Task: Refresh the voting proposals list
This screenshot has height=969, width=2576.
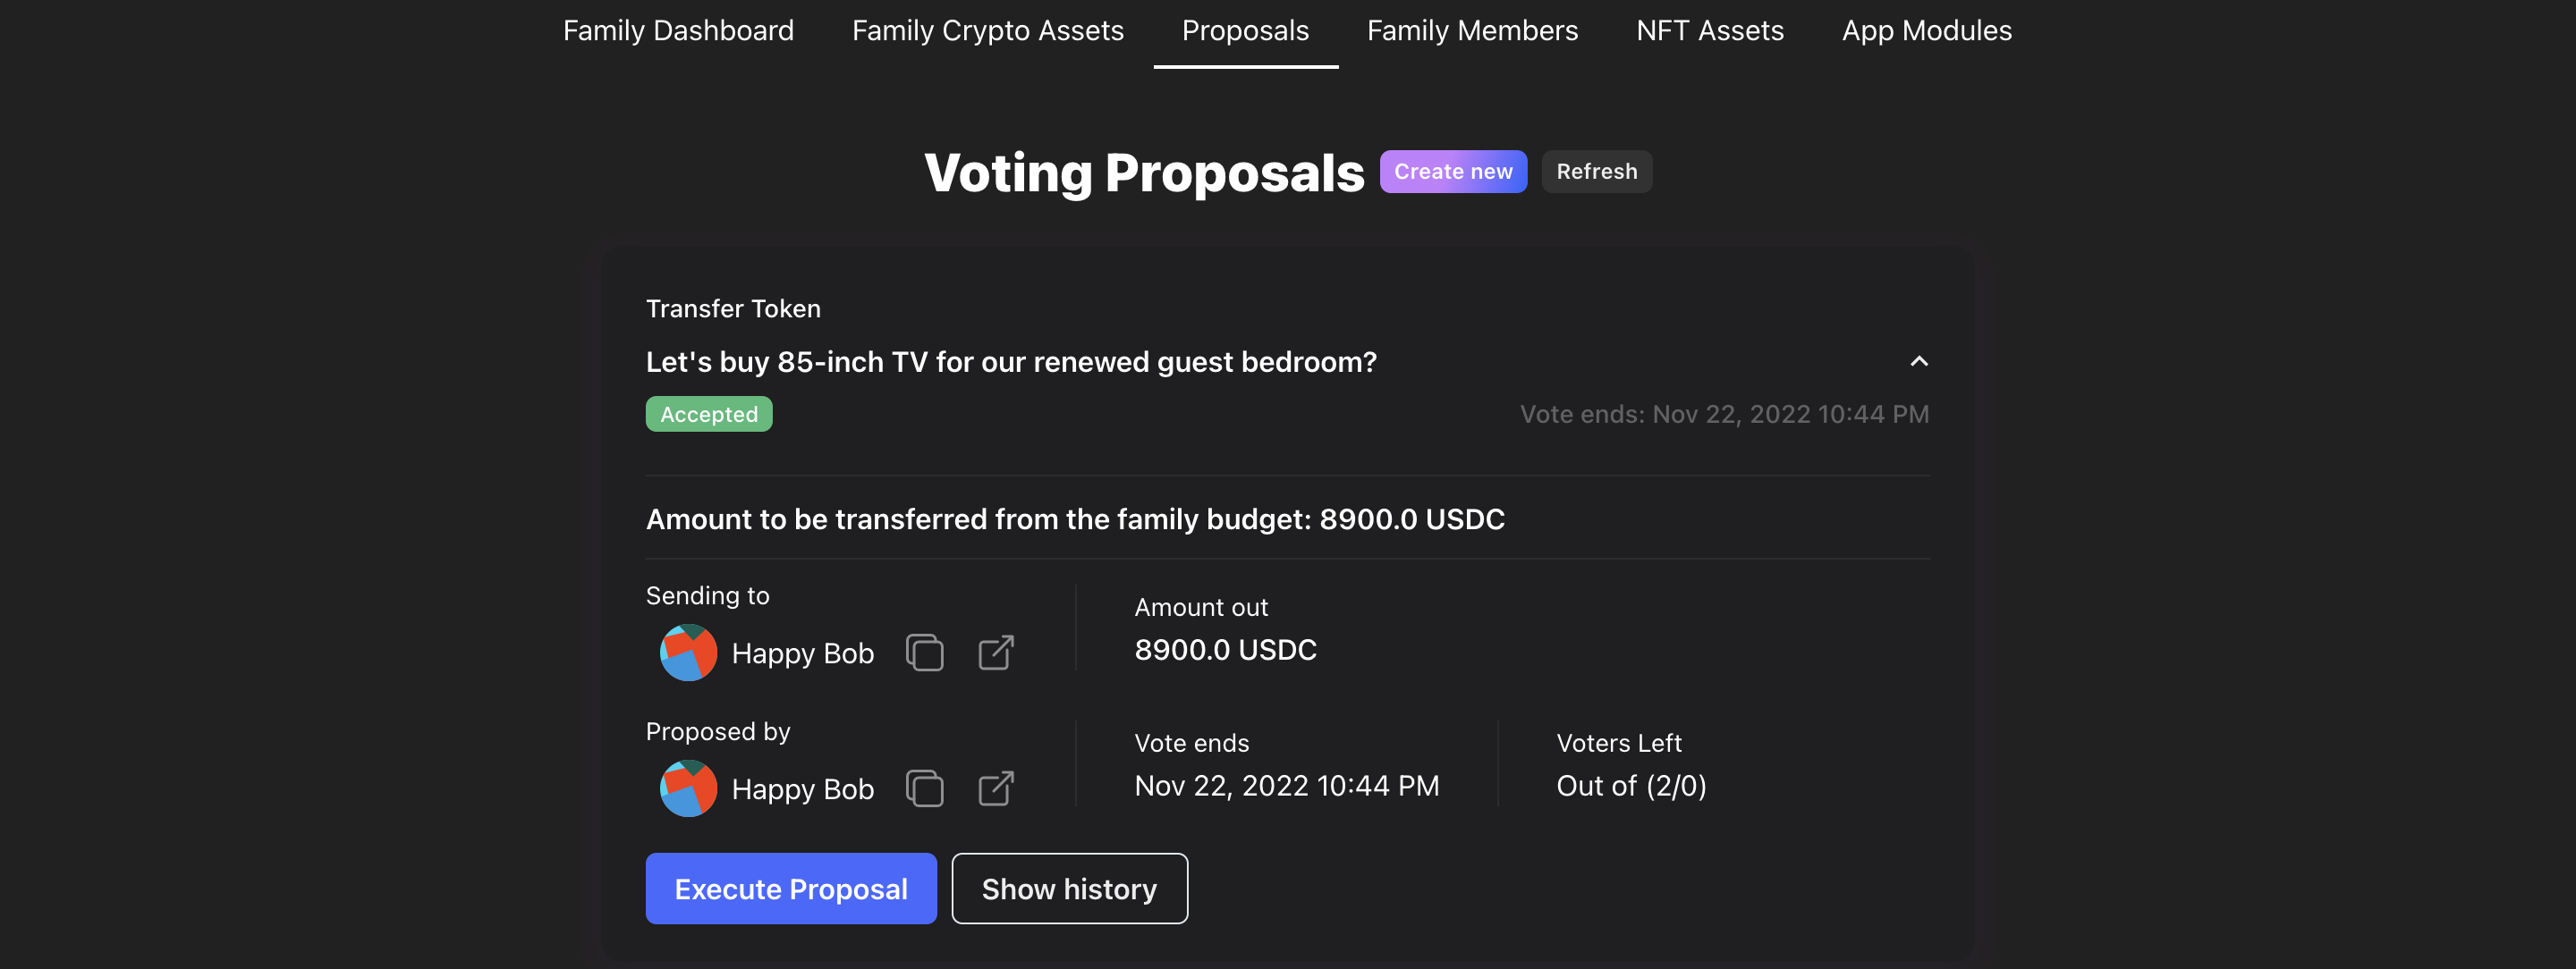Action: [1596, 171]
